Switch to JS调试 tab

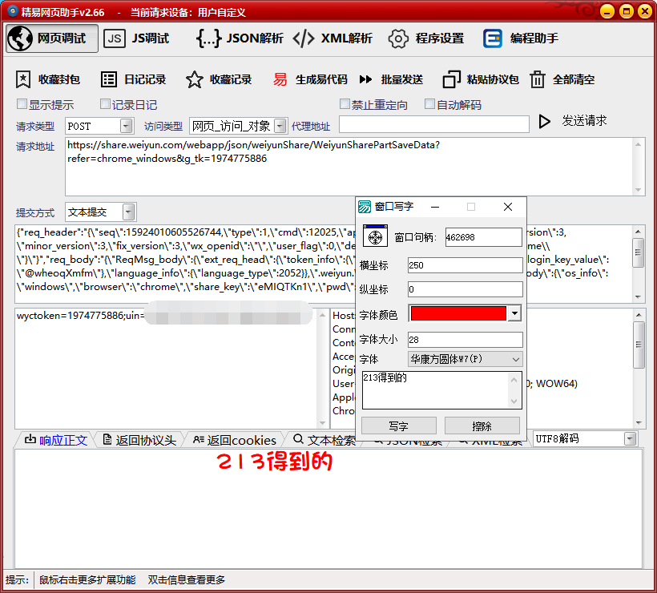coord(136,38)
